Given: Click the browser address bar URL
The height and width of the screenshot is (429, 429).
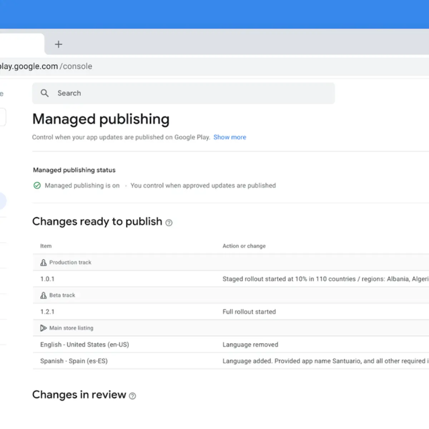Looking at the screenshot, I should coord(46,66).
